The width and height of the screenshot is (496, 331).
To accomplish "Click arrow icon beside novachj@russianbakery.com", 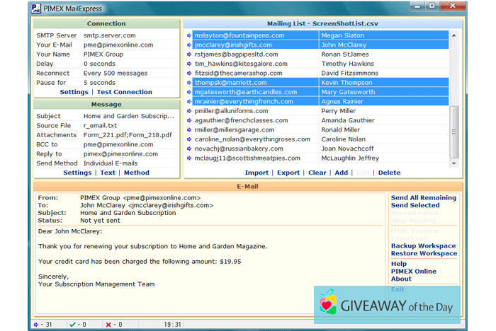I will pyautogui.click(x=189, y=149).
